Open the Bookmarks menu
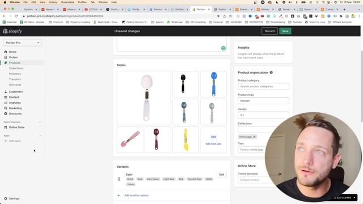363x204 pixels. pyautogui.click(x=67, y=2)
